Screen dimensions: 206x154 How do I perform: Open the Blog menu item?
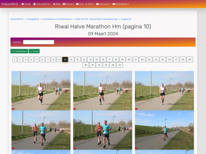pyautogui.click(x=57, y=4)
